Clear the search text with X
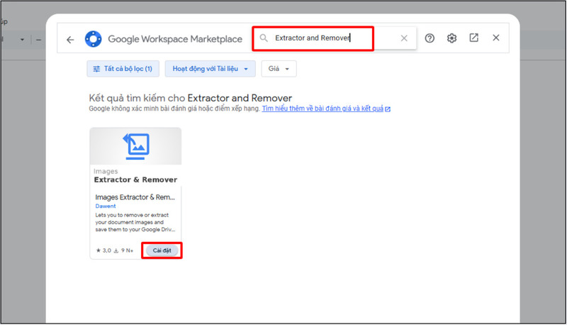This screenshot has height=325, width=567. [x=404, y=38]
